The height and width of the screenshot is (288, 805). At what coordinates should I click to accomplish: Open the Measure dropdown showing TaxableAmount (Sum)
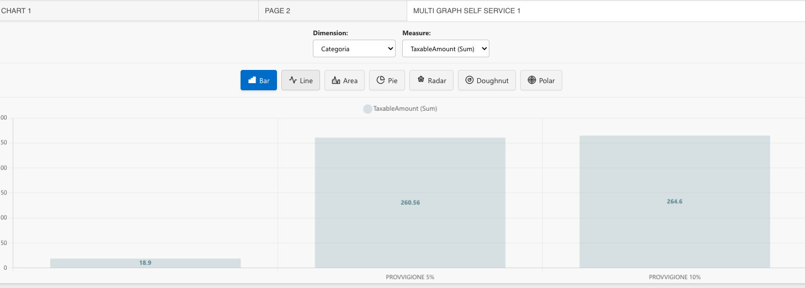[446, 48]
